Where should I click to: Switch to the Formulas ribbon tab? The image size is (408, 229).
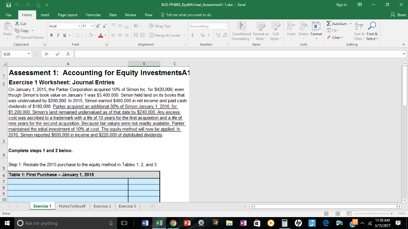click(x=94, y=14)
